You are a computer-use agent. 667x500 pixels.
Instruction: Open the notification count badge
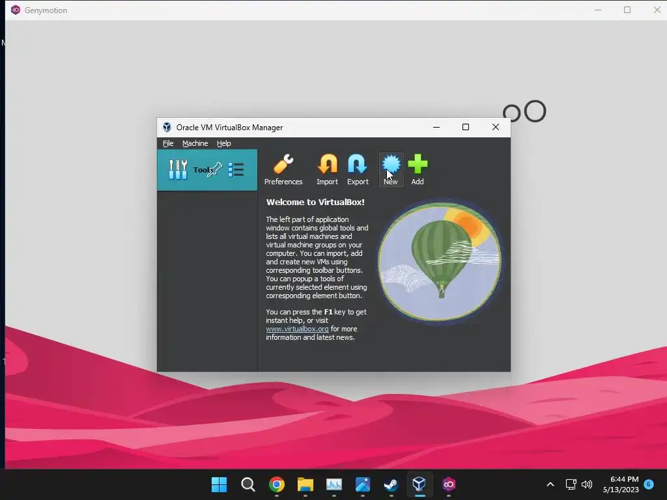(649, 484)
